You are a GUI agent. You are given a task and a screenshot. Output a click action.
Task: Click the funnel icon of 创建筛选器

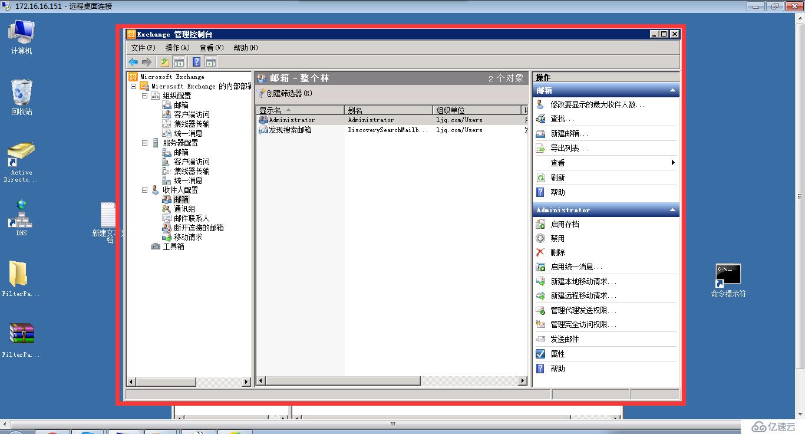[x=262, y=93]
